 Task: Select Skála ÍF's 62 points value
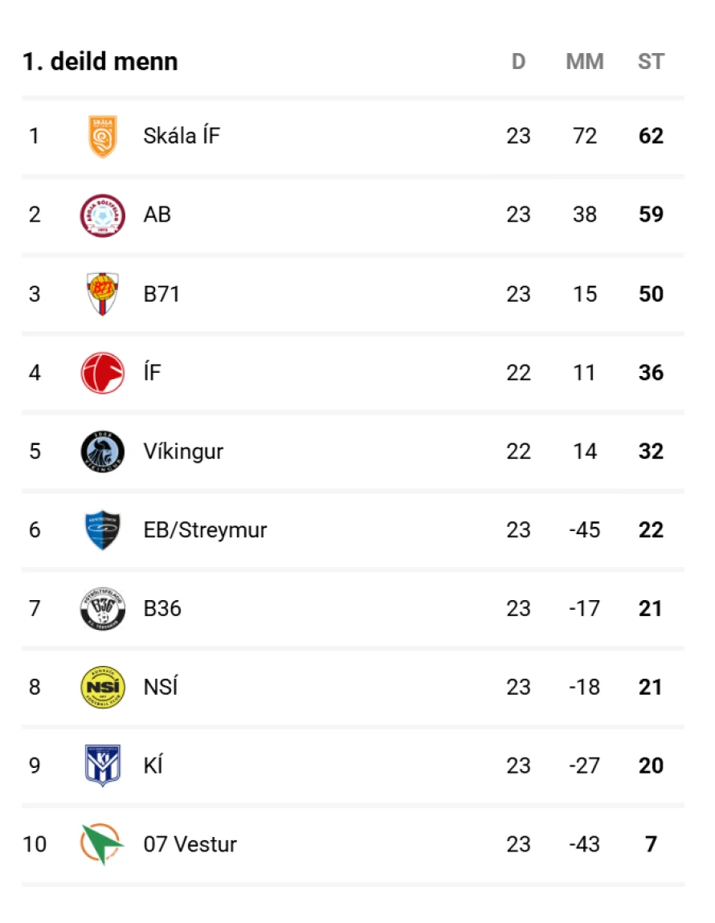pyautogui.click(x=651, y=136)
